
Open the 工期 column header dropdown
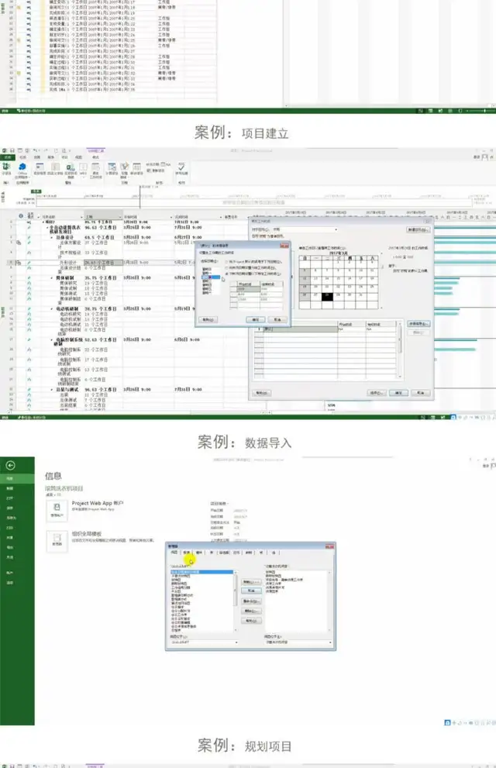coord(120,216)
